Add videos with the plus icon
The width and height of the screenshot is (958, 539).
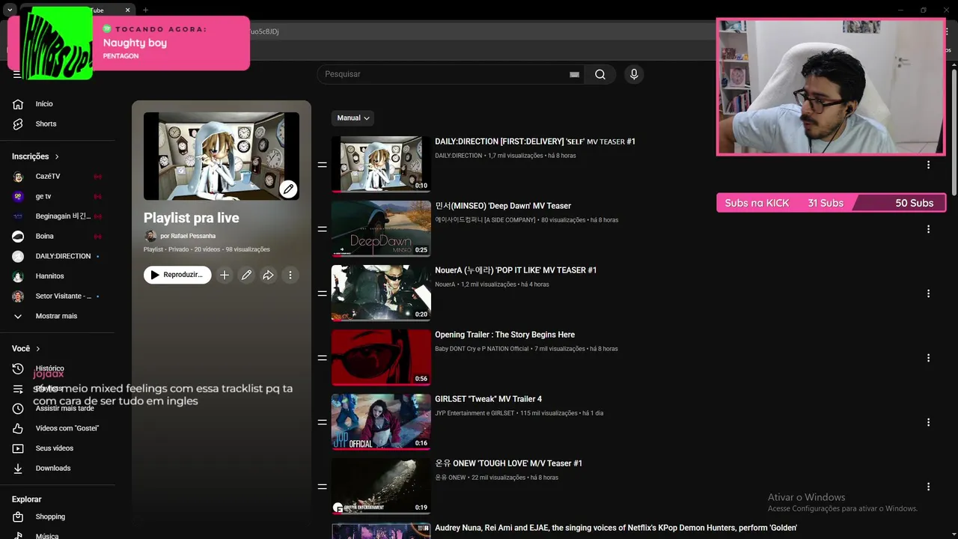[224, 275]
